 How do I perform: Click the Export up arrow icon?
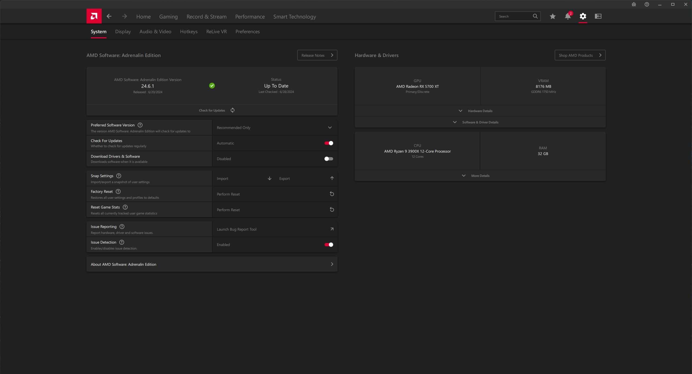332,178
